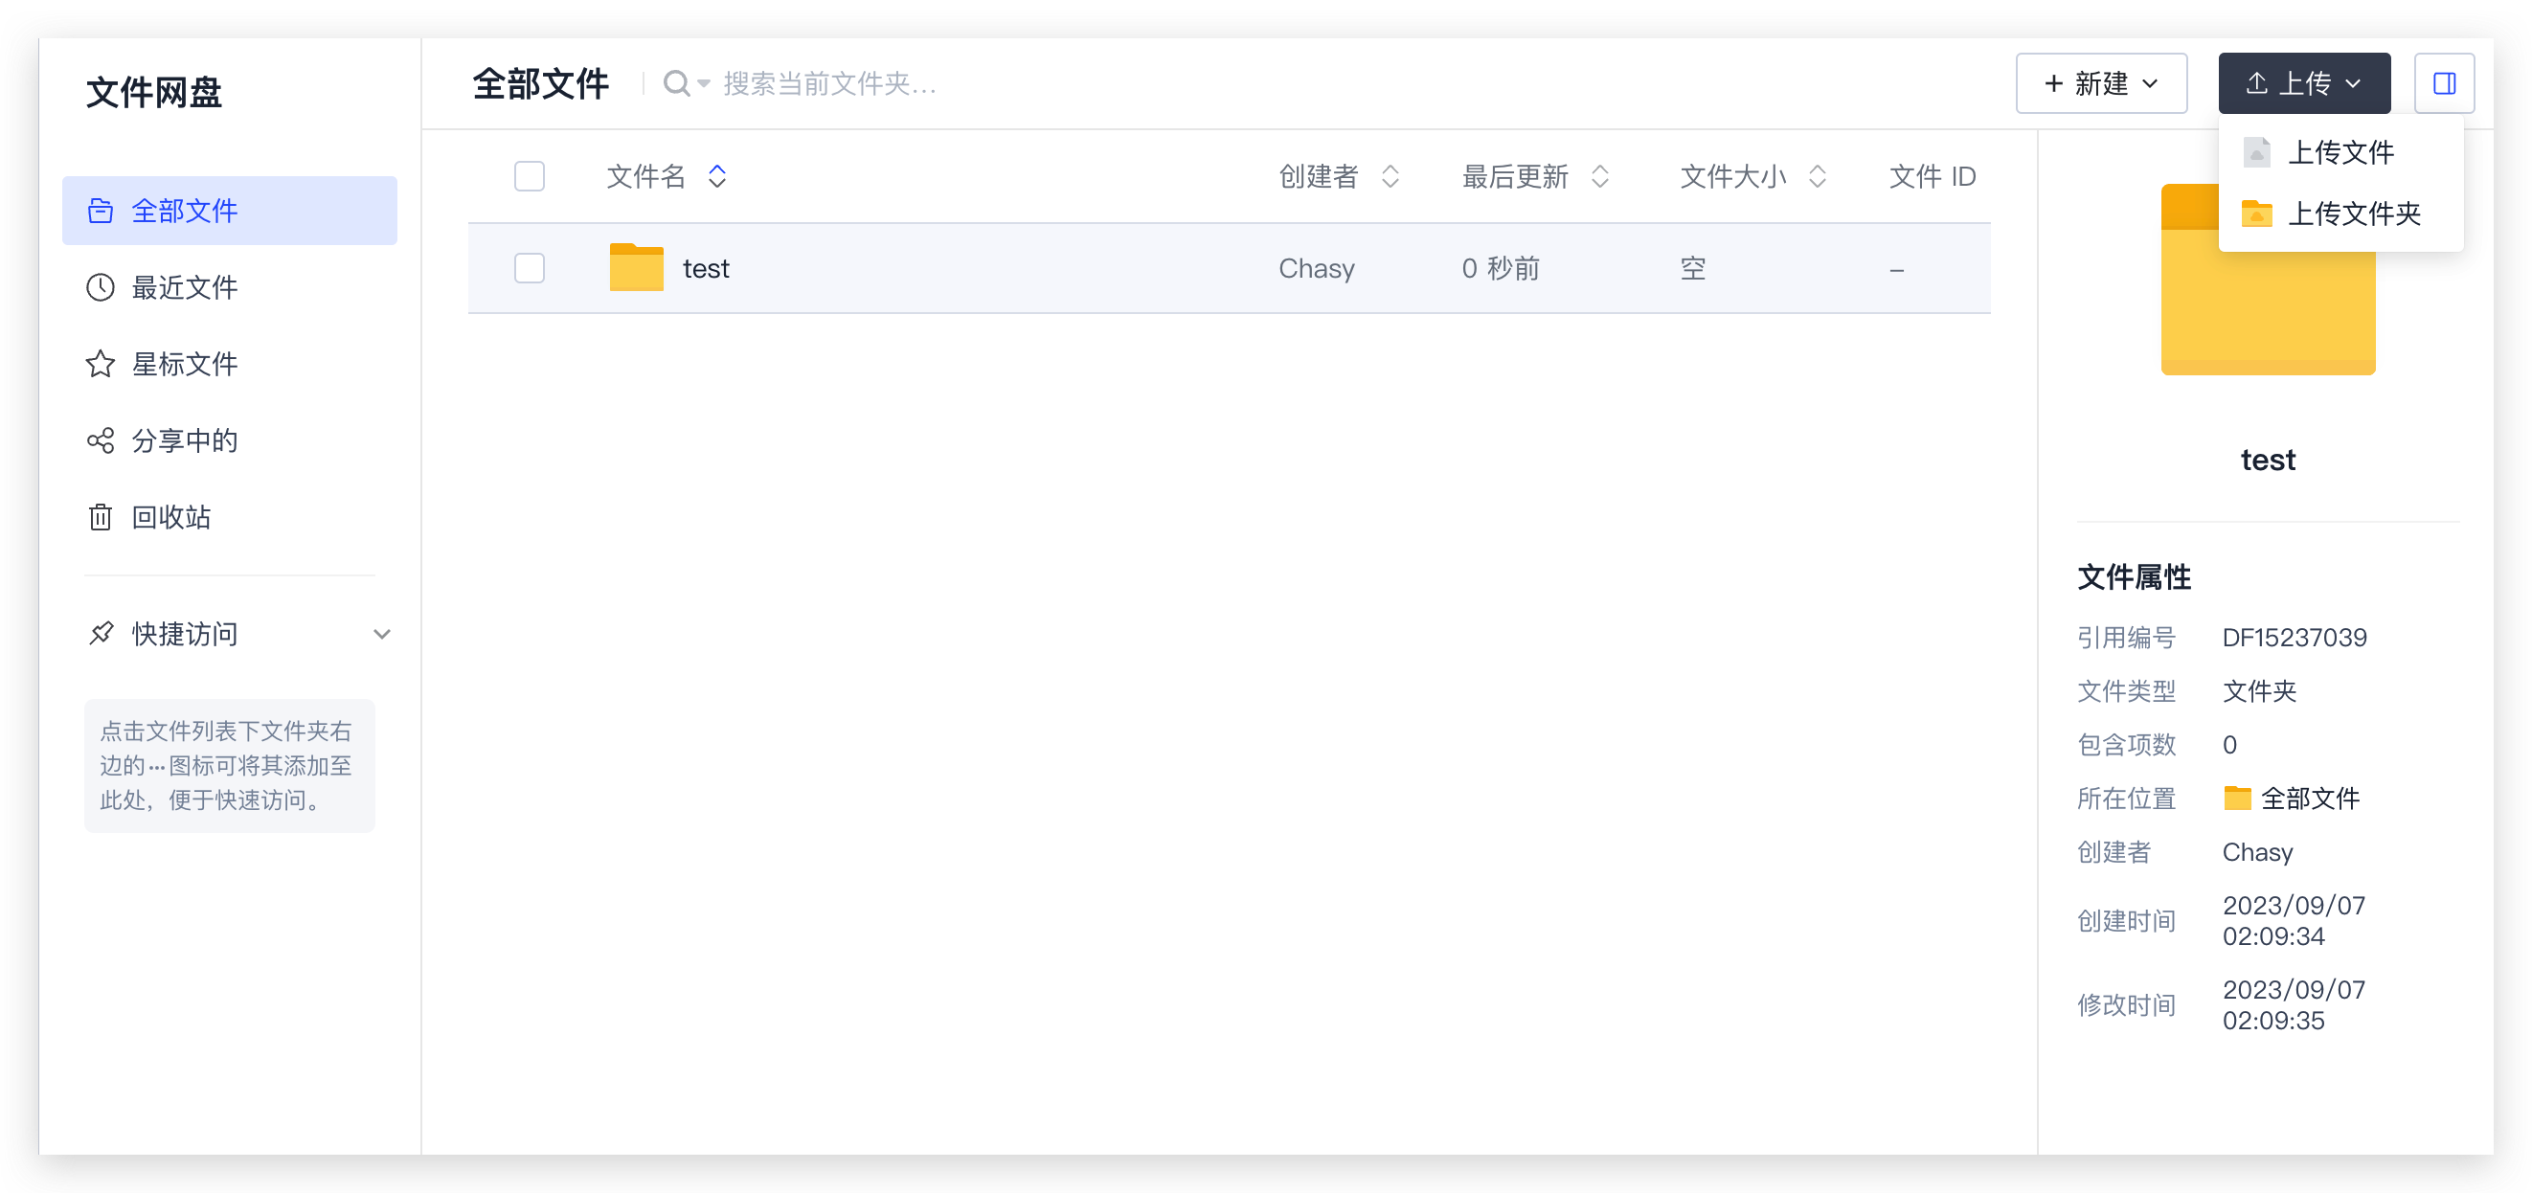This screenshot has width=2532, height=1193.
Task: Click the quick access hint text box
Action: click(229, 766)
